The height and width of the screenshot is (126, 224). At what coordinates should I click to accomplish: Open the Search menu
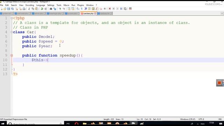[x=14, y=5]
